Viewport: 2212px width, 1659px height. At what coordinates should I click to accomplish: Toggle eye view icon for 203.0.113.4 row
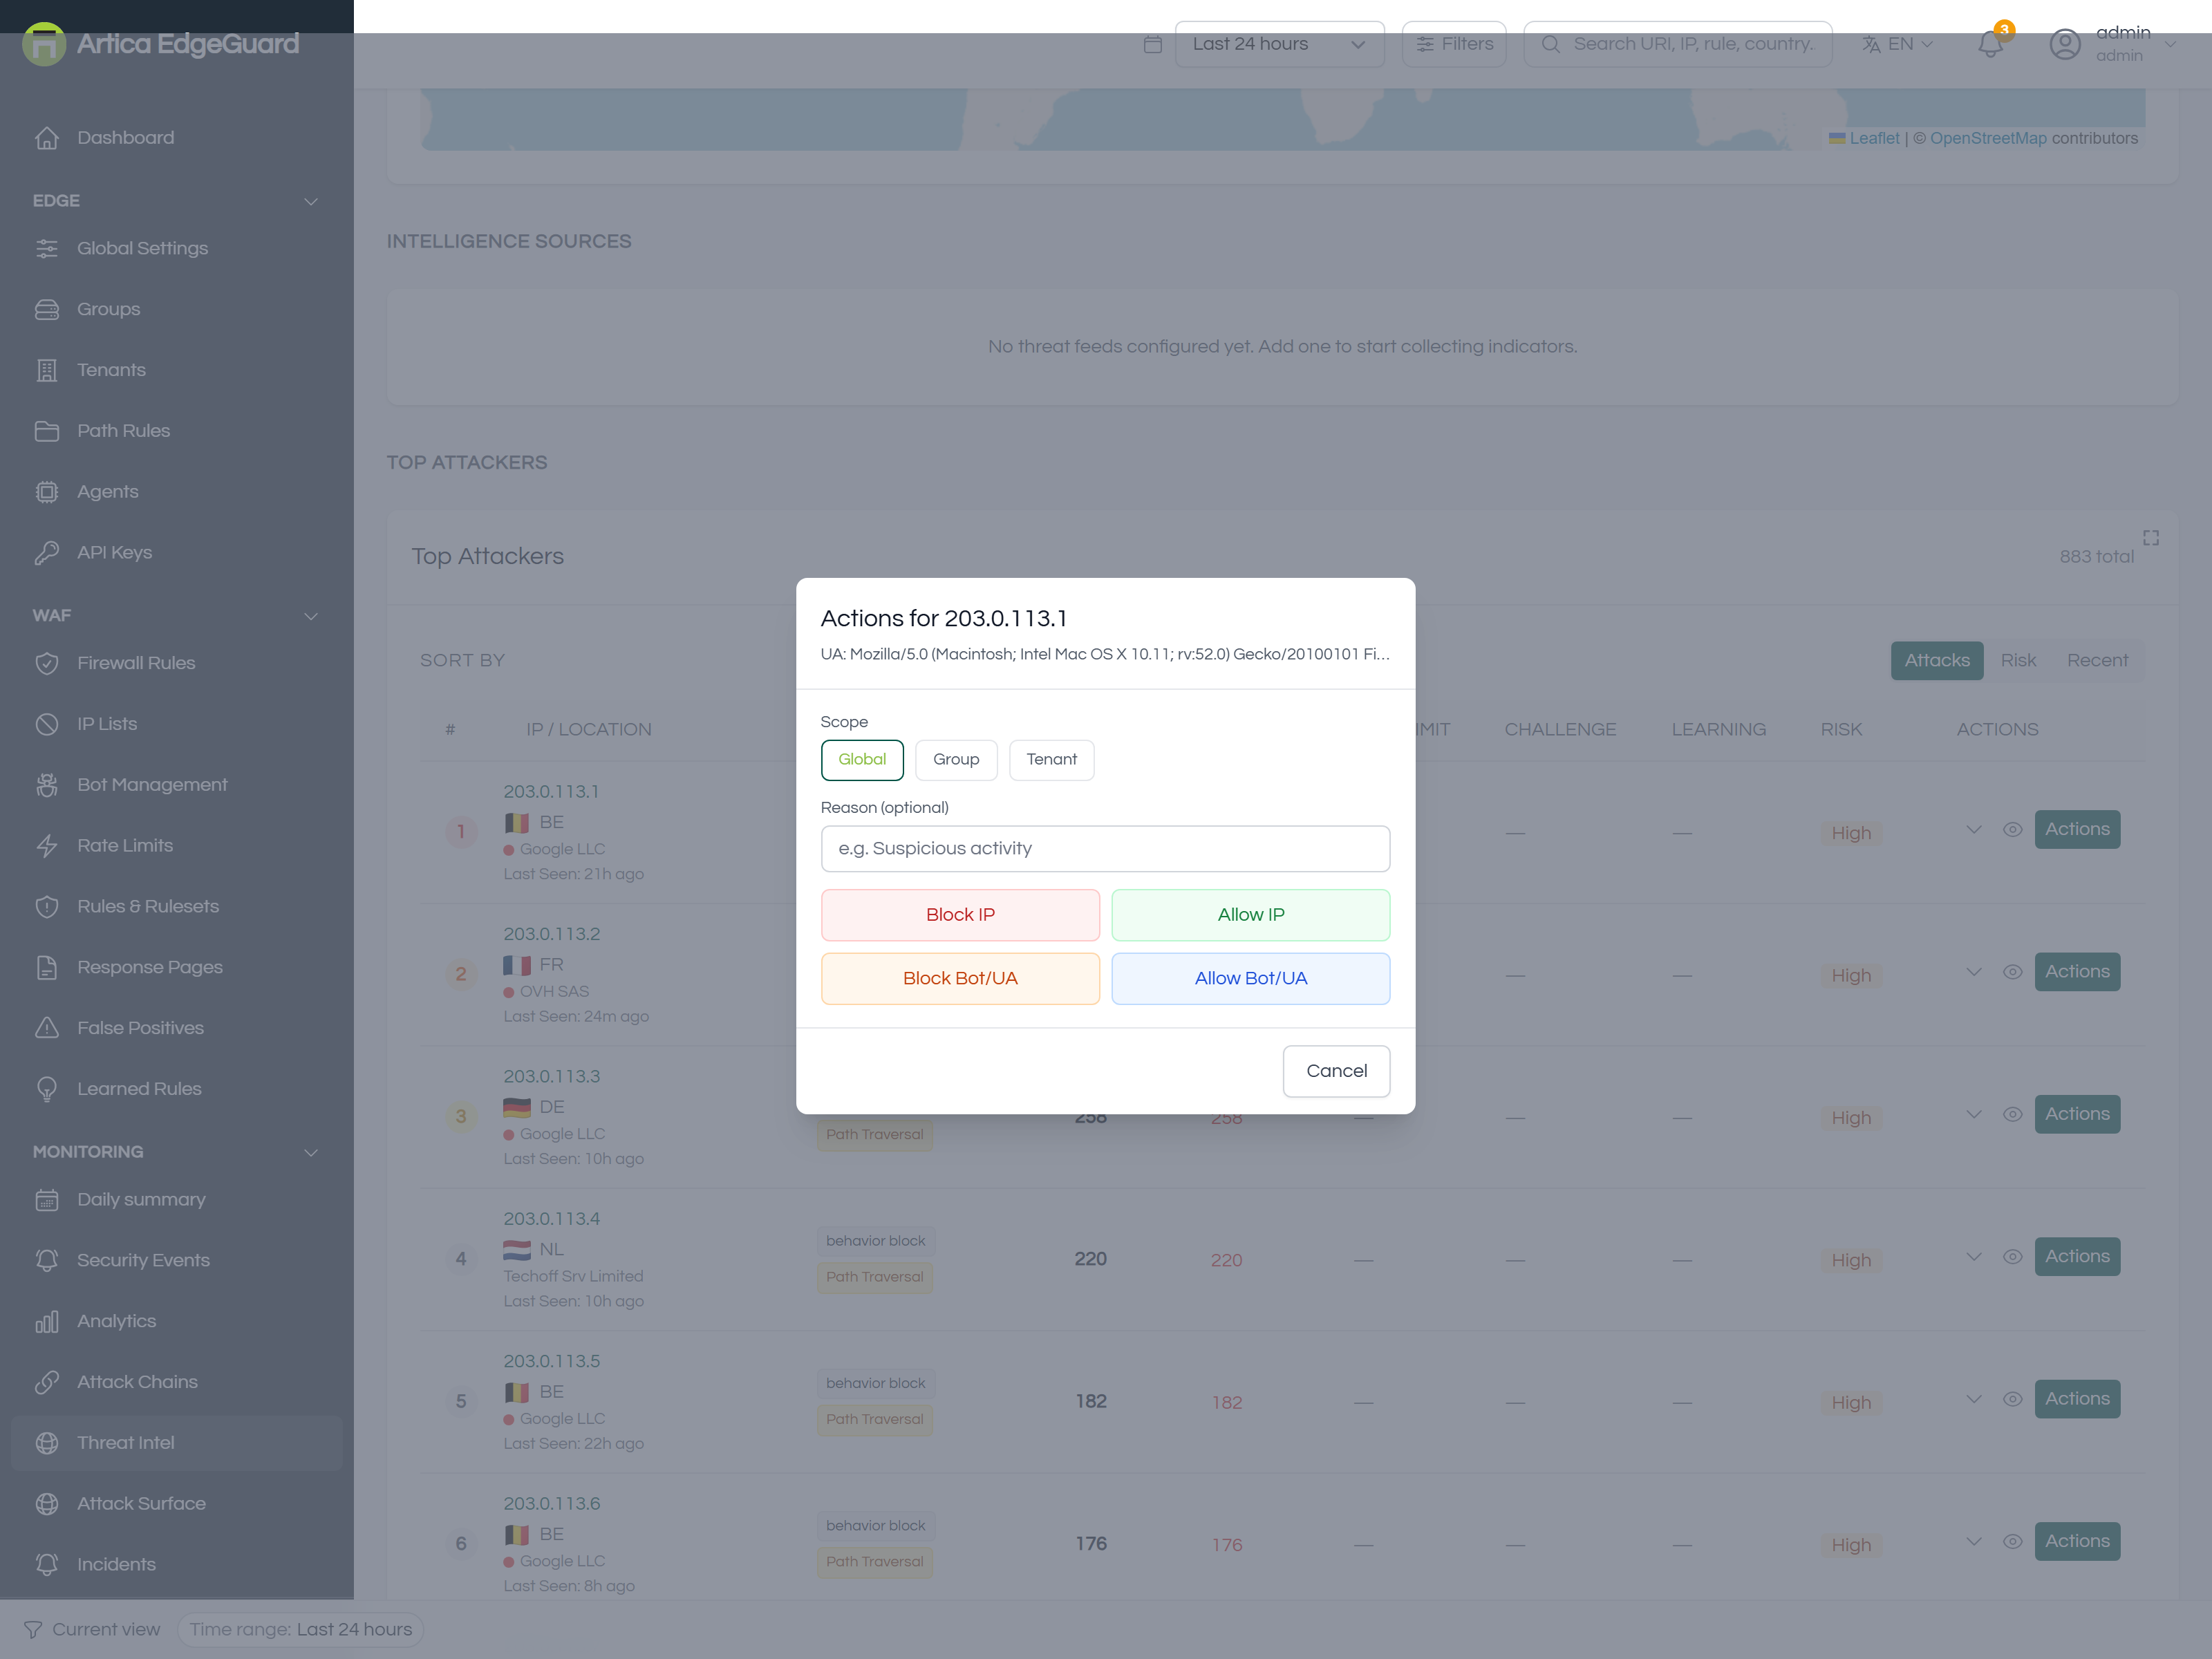(2013, 1257)
